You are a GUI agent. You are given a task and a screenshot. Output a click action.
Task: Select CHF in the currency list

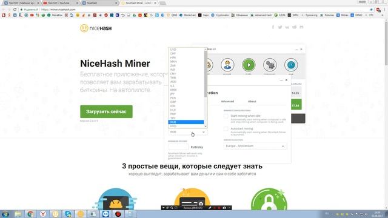(186, 53)
